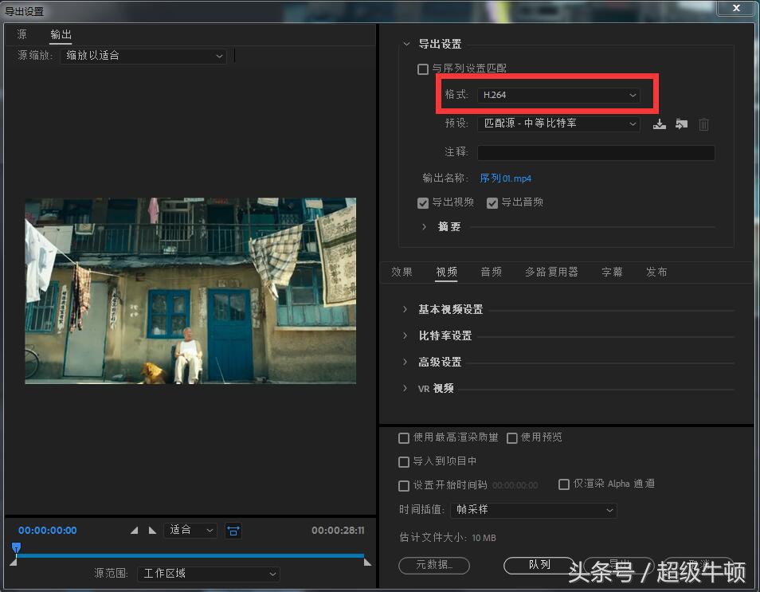Expand 高级设置 section
The width and height of the screenshot is (760, 592).
405,362
